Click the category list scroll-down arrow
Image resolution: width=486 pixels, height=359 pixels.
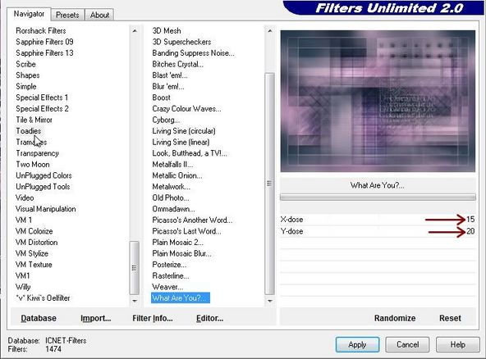pyautogui.click(x=135, y=301)
